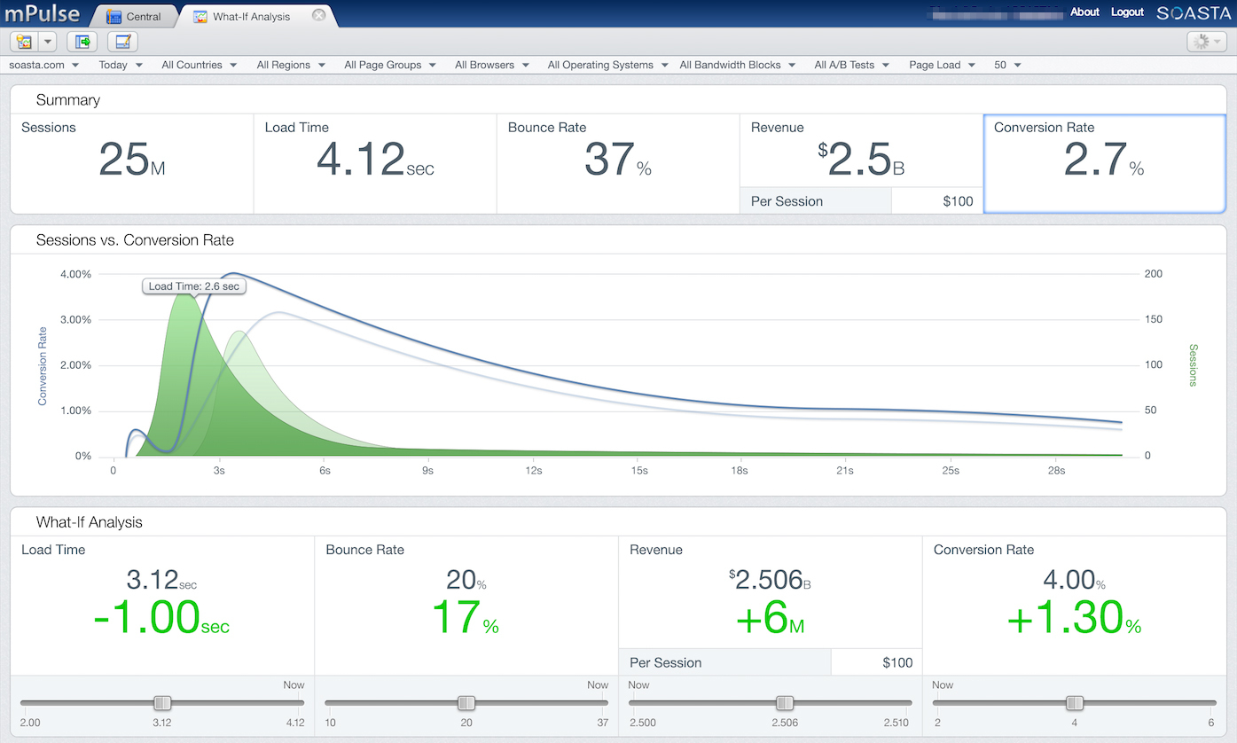Open the Today date range dropdown

click(x=120, y=64)
